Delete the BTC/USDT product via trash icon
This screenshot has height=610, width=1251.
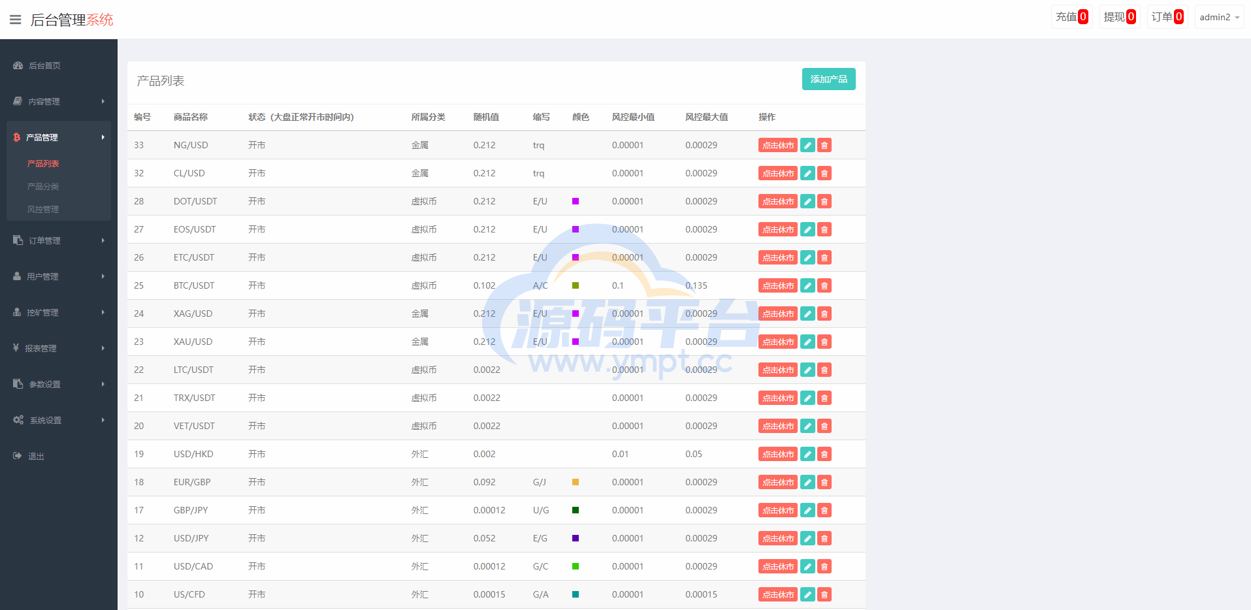coord(824,285)
